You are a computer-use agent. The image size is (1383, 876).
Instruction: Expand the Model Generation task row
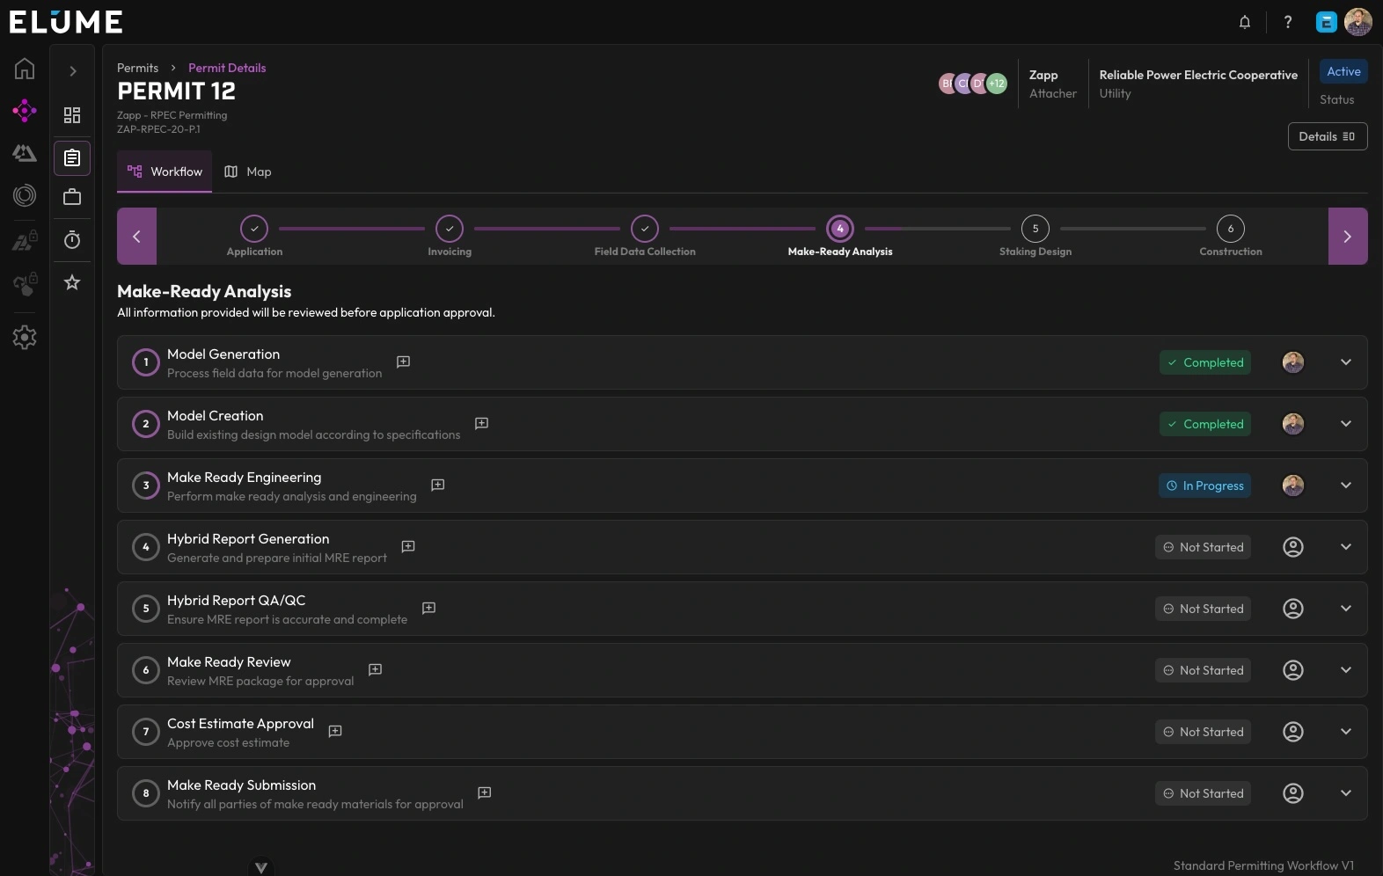point(1345,362)
